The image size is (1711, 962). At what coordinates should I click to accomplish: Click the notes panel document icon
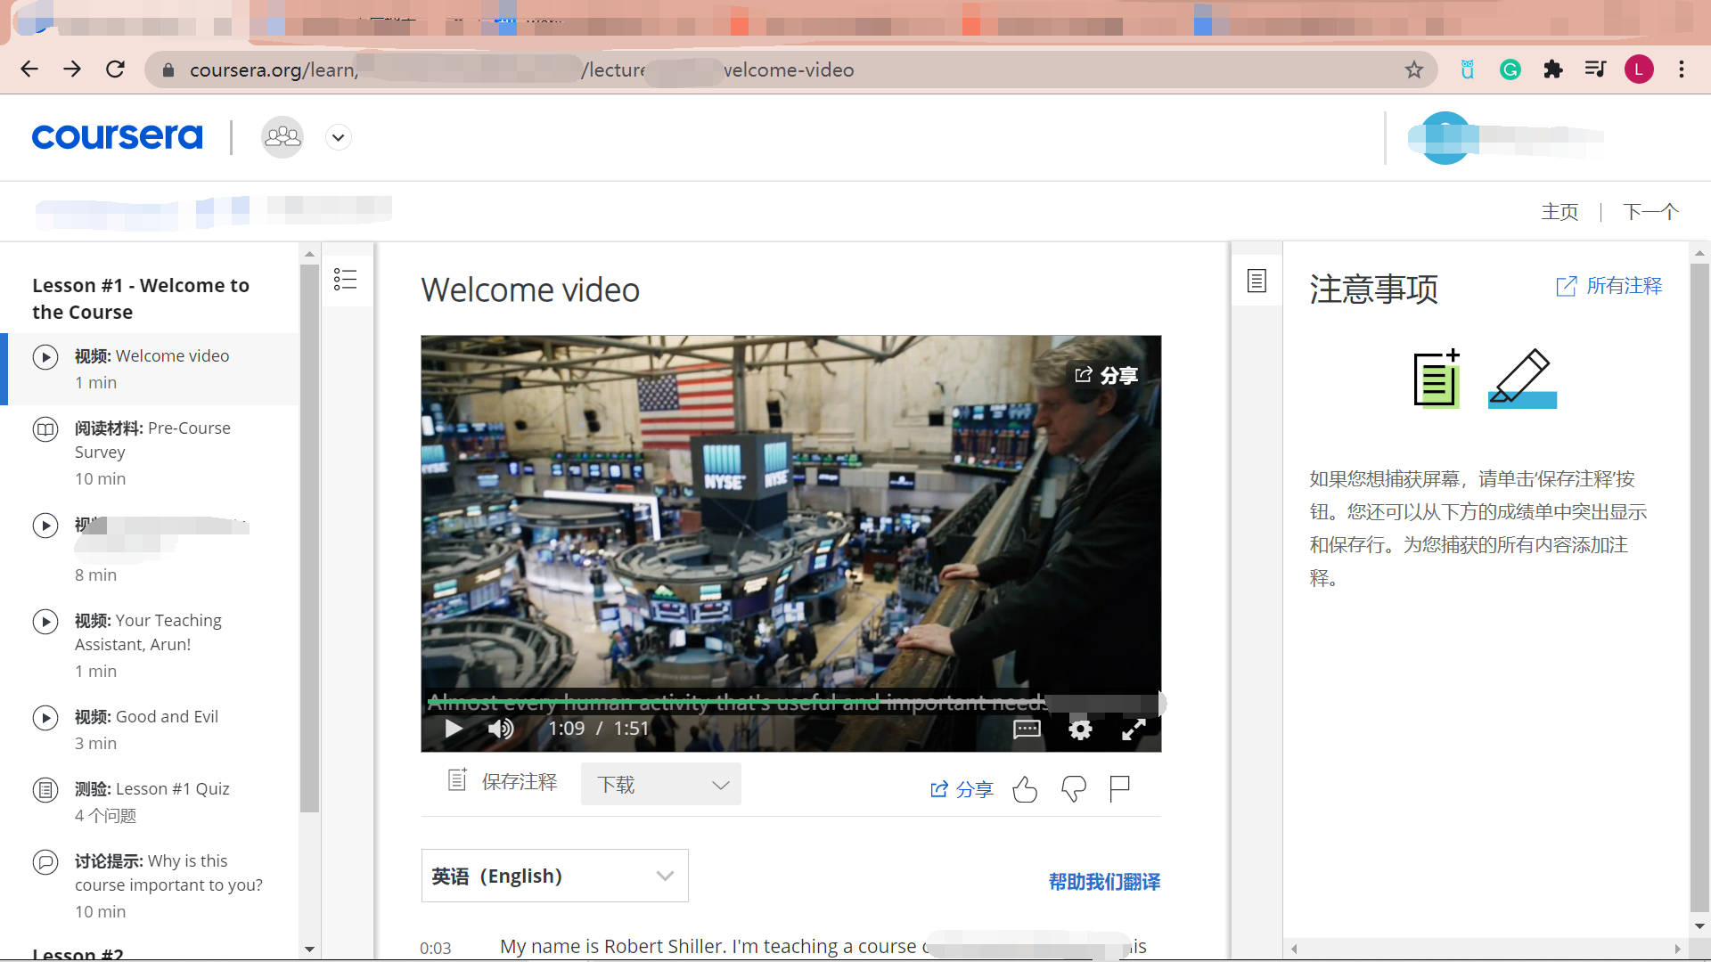[x=1256, y=279]
